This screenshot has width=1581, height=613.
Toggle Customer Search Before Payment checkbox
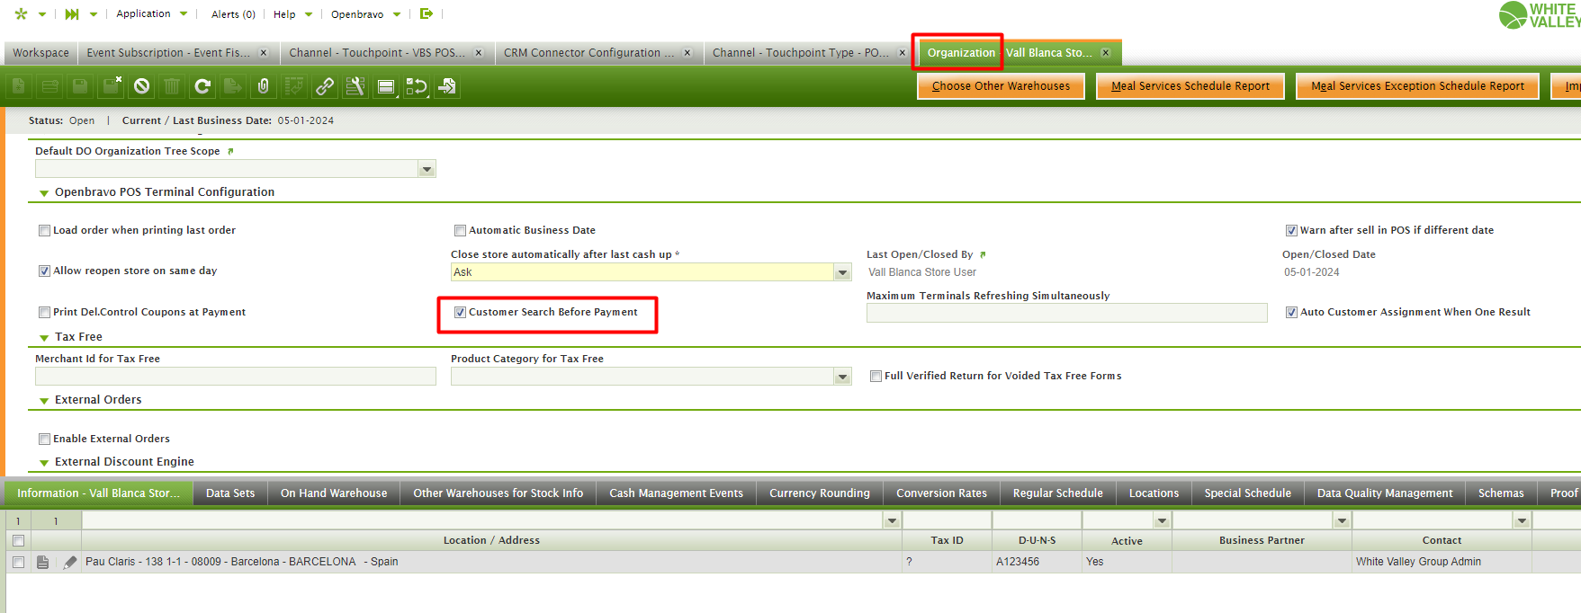click(460, 312)
